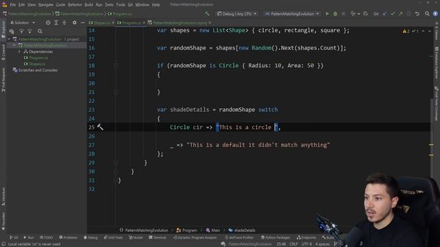Start debugging with the bug icon
The height and width of the screenshot is (247, 440).
click(x=335, y=14)
